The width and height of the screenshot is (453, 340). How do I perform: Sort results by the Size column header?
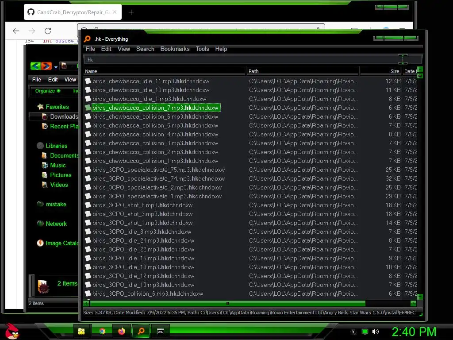(381, 71)
